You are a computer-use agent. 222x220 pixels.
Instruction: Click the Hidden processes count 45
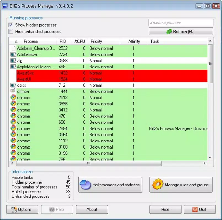point(68,182)
